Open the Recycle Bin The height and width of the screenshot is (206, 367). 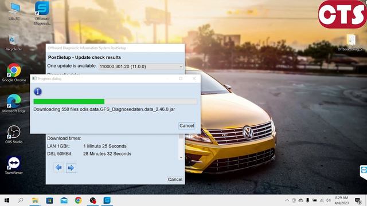point(14,42)
